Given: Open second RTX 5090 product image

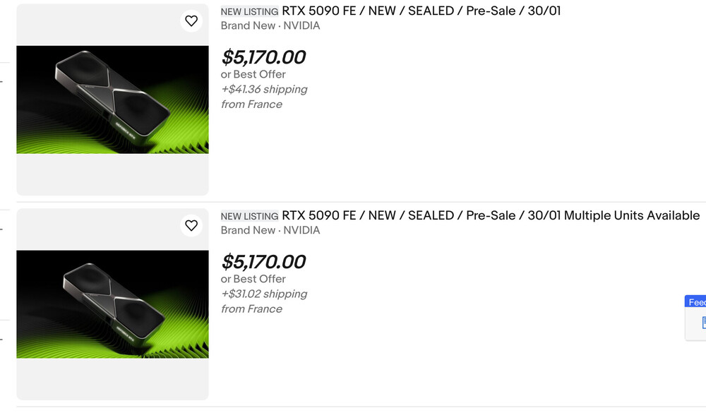Looking at the screenshot, I should 112,304.
